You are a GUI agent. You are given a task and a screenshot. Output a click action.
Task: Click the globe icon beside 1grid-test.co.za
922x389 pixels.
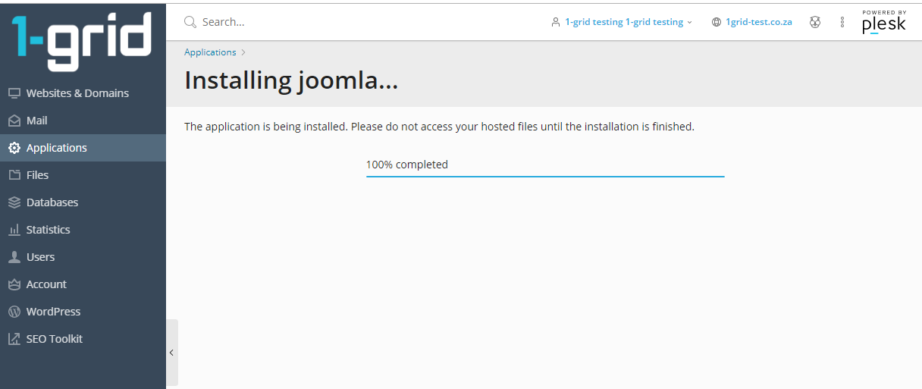[x=717, y=22]
